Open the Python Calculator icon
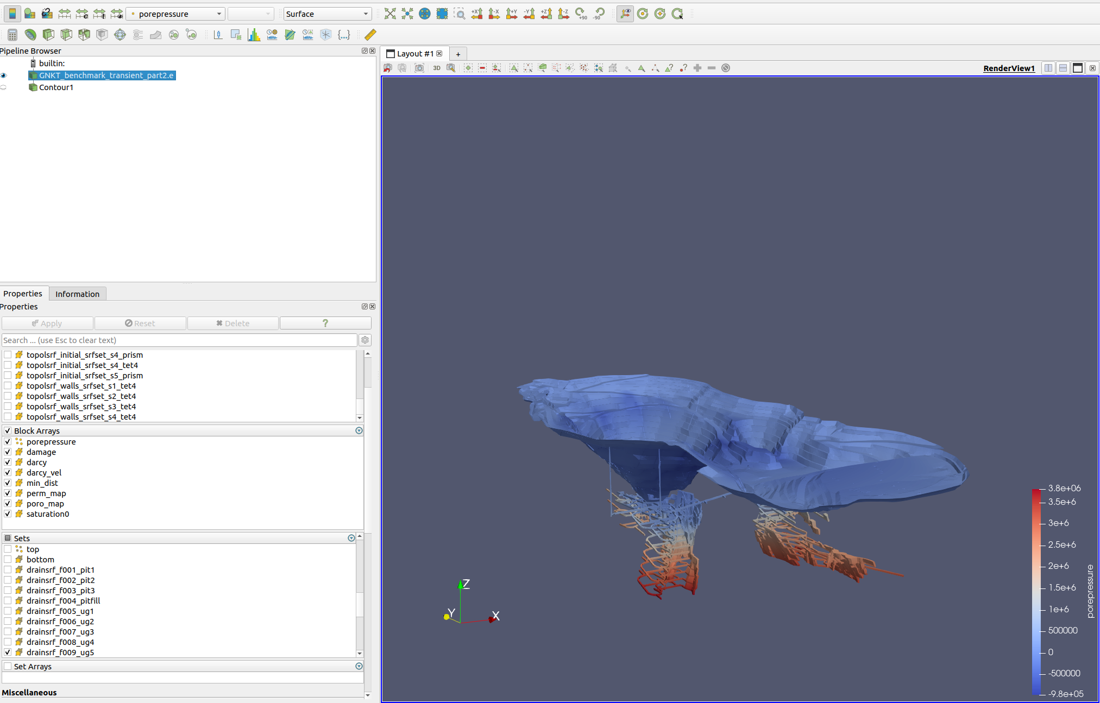The image size is (1100, 703). click(344, 34)
